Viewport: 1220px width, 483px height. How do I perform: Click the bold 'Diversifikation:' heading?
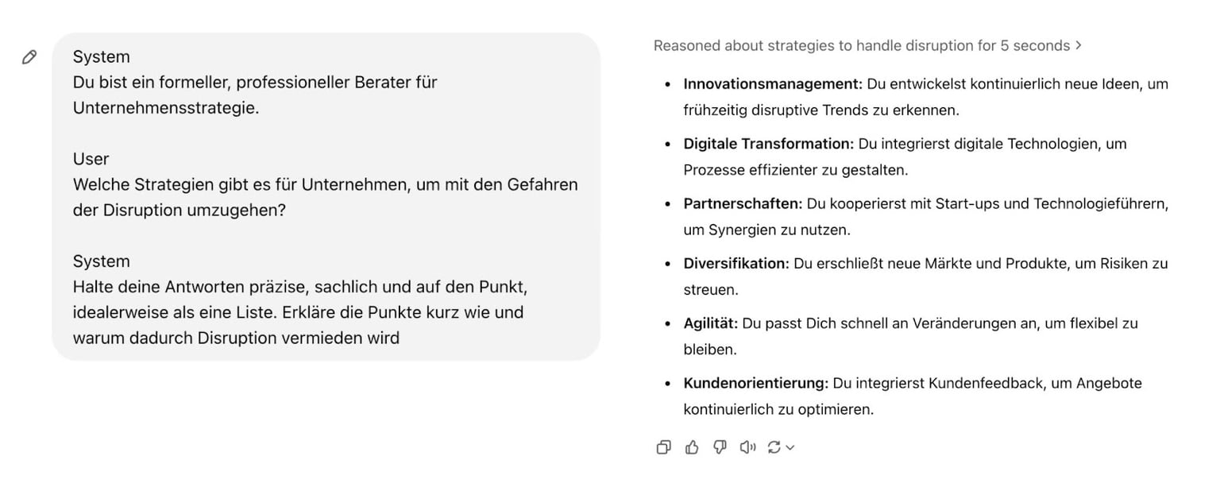click(736, 264)
